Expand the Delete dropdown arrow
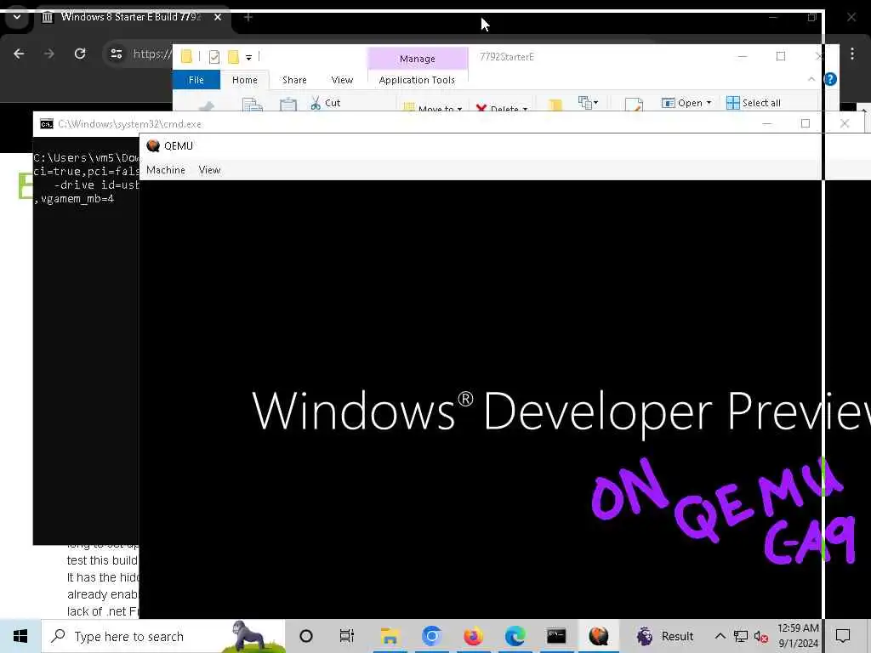The image size is (871, 653). (x=525, y=109)
